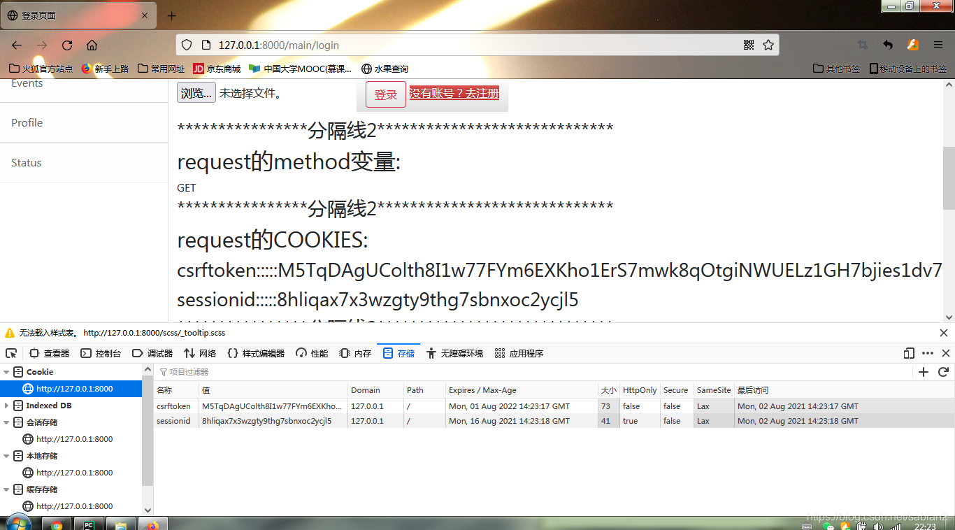This screenshot has height=530, width=955.
Task: Select the sessionid cookie row name
Action: pos(173,421)
